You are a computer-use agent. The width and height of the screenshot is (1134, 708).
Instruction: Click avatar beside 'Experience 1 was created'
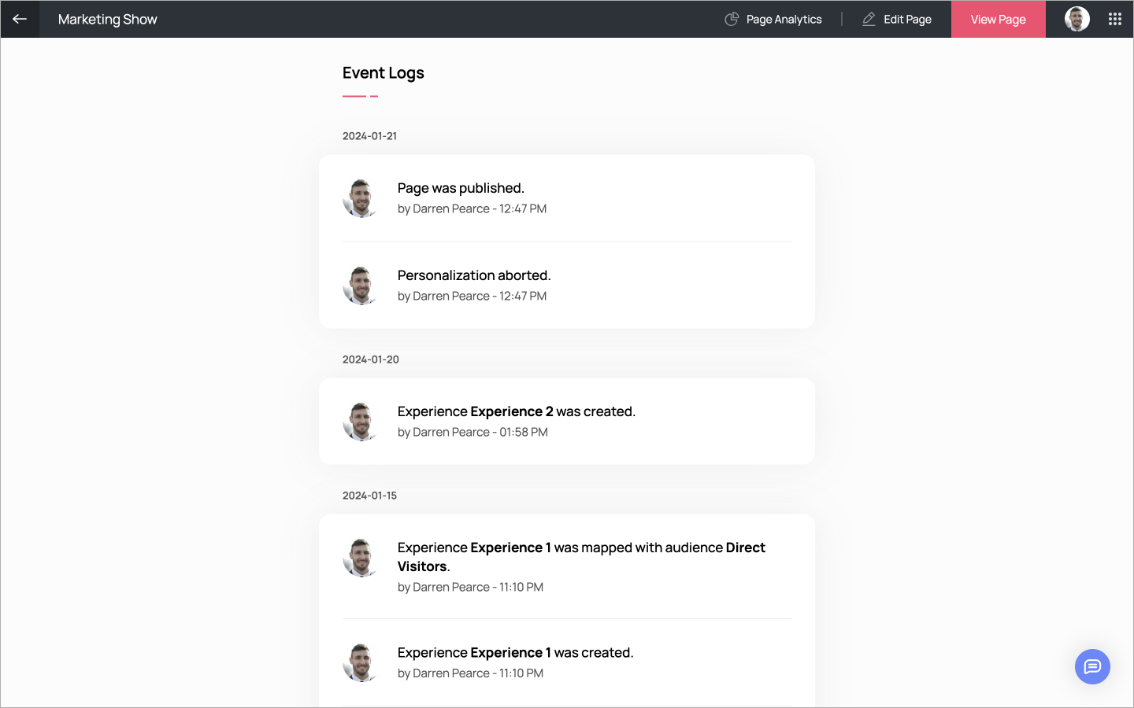[361, 662]
